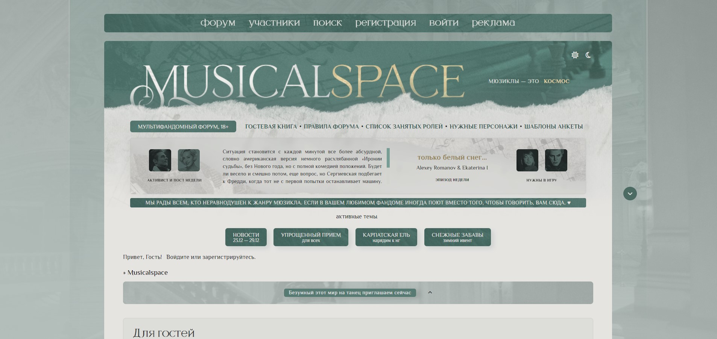Image resolution: width=717 pixels, height=339 pixels.
Task: Open the поиск menu item
Action: [x=328, y=23]
